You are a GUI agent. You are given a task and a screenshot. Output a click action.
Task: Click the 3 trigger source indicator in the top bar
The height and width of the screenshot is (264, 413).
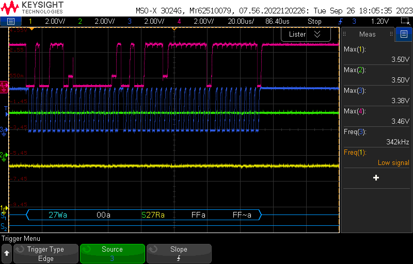click(x=354, y=21)
